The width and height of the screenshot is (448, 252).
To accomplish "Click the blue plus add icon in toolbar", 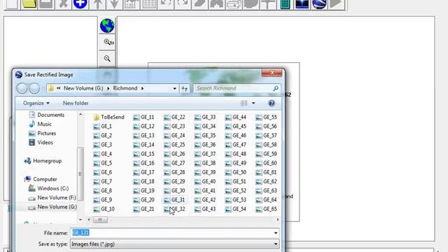I will click(x=80, y=4).
